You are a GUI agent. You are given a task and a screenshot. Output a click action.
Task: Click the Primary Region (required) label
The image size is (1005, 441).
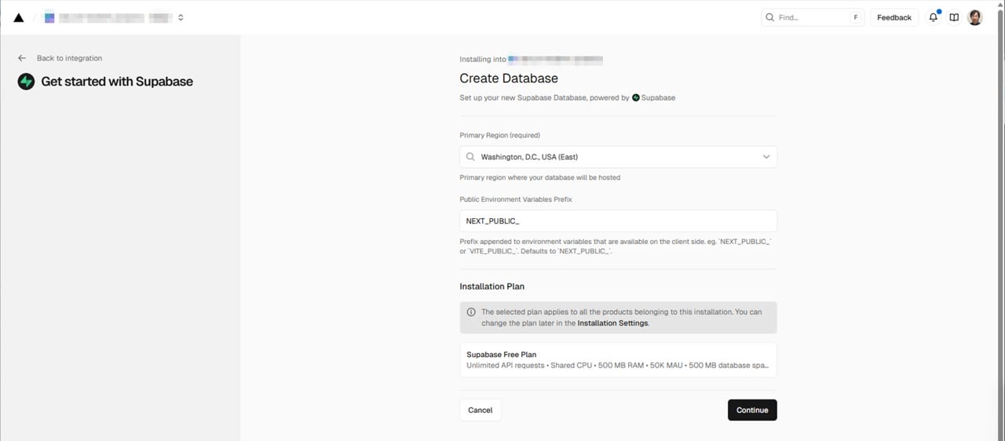499,135
